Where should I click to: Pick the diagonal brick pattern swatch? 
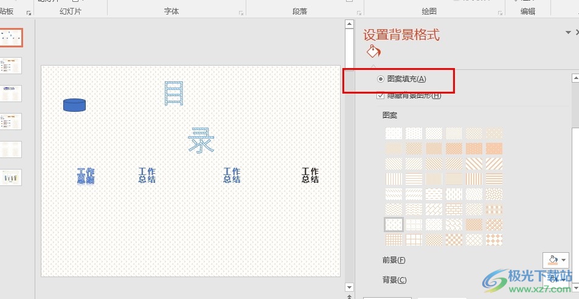(434, 209)
